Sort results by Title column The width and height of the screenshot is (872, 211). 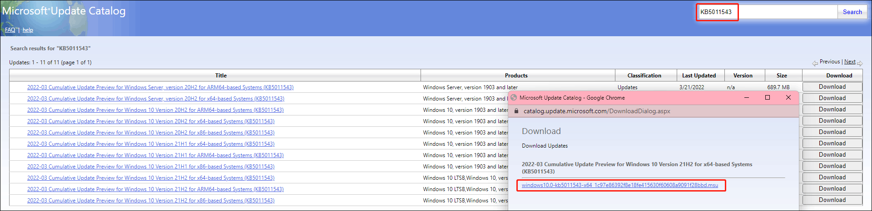tap(221, 76)
